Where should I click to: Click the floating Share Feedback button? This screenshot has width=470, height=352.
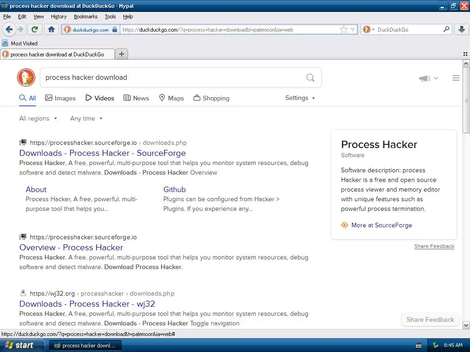click(x=430, y=319)
